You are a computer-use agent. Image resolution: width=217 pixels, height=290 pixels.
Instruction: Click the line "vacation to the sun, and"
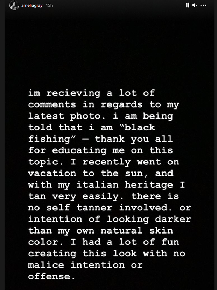pos(101,174)
